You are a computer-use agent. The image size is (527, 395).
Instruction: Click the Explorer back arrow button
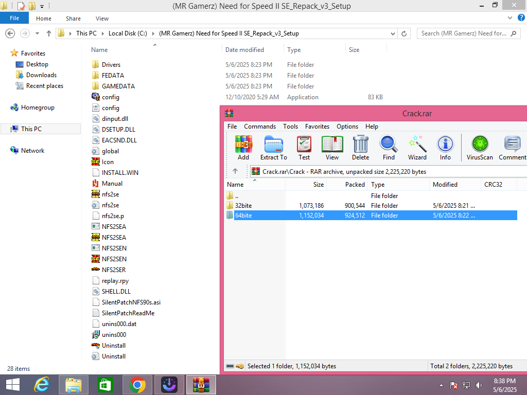(x=10, y=33)
